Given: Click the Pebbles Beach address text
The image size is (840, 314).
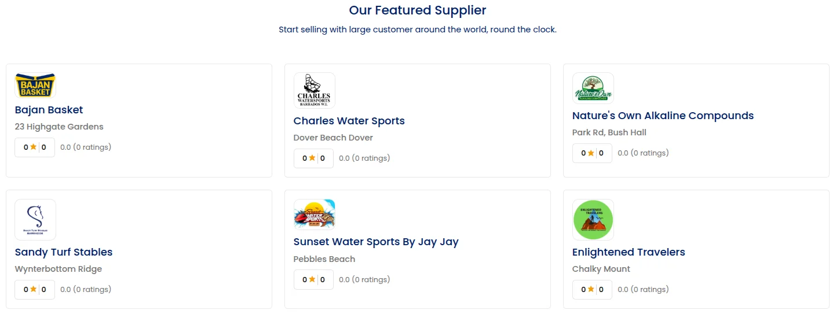Looking at the screenshot, I should click(324, 259).
